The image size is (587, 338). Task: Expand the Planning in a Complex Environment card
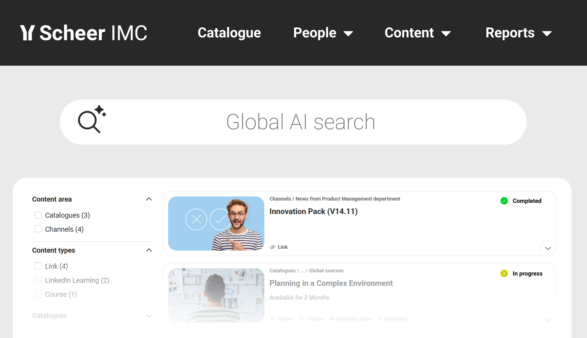(548, 320)
